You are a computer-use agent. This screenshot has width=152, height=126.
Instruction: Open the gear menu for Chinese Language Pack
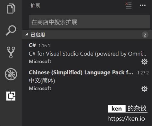pos(144,89)
